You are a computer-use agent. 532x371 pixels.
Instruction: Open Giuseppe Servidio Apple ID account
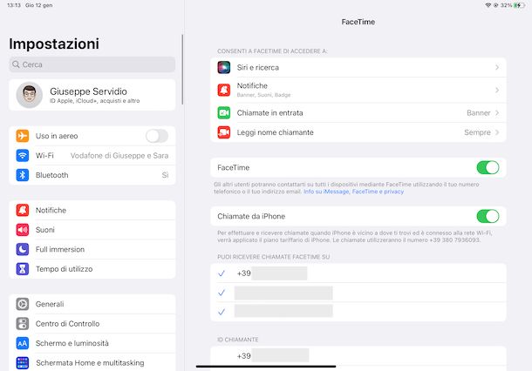[x=92, y=95]
